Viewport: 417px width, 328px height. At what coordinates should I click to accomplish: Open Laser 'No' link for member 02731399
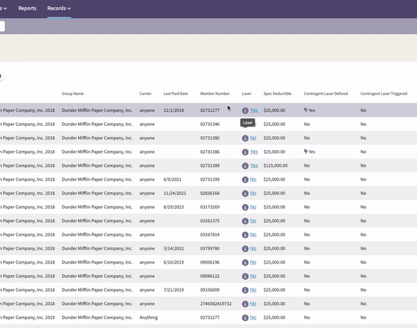click(253, 179)
